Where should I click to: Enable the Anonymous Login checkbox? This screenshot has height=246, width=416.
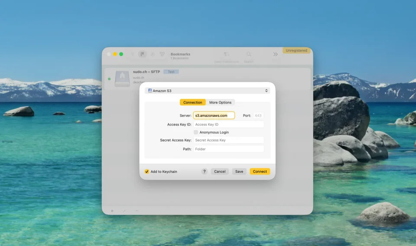tap(196, 132)
